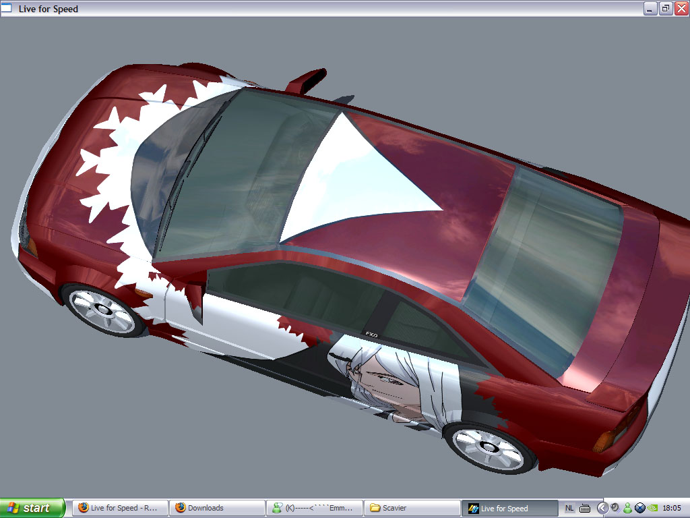Select the active Live for Speed game taskbar button
The height and width of the screenshot is (518, 690).
(509, 508)
